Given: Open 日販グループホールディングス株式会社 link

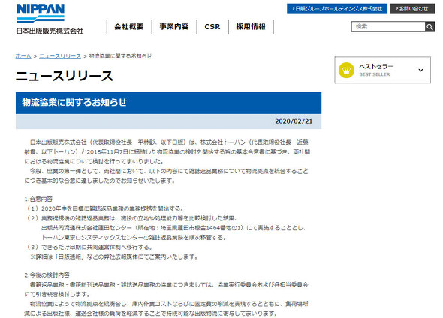Looking at the screenshot, I should (337, 9).
